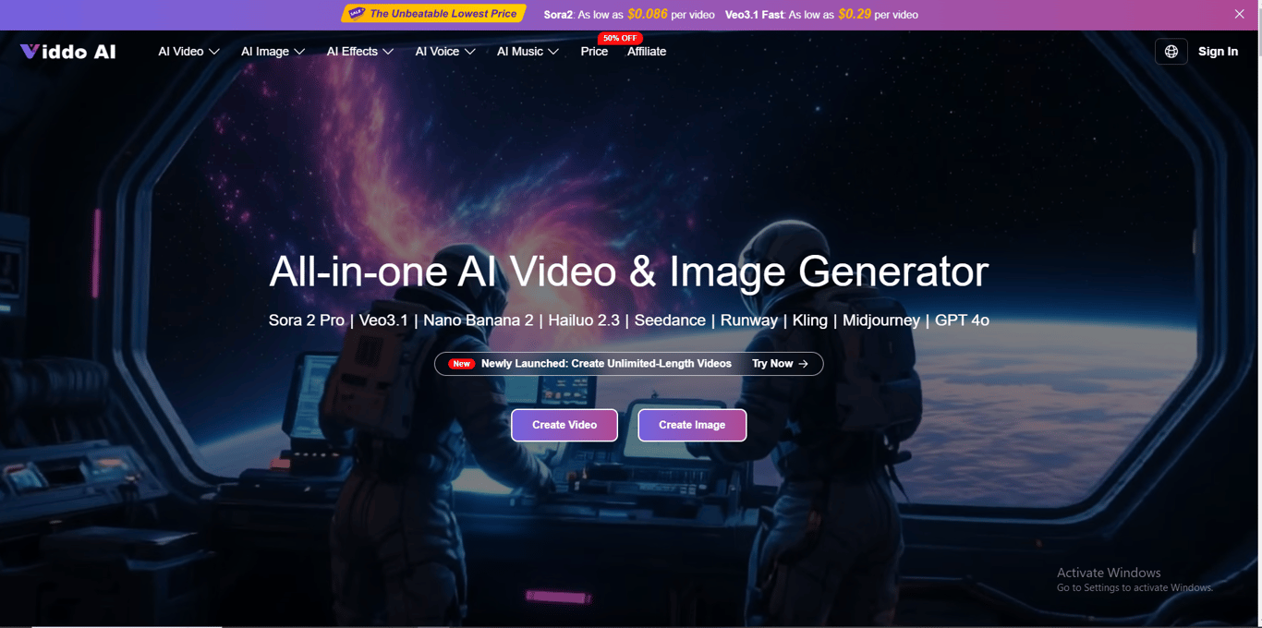Open the Price page
The image size is (1262, 628).
594,52
